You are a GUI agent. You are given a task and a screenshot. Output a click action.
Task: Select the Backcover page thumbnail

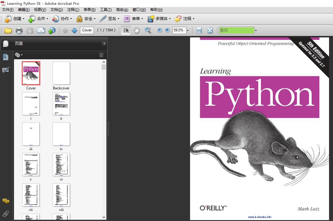[x=61, y=73]
